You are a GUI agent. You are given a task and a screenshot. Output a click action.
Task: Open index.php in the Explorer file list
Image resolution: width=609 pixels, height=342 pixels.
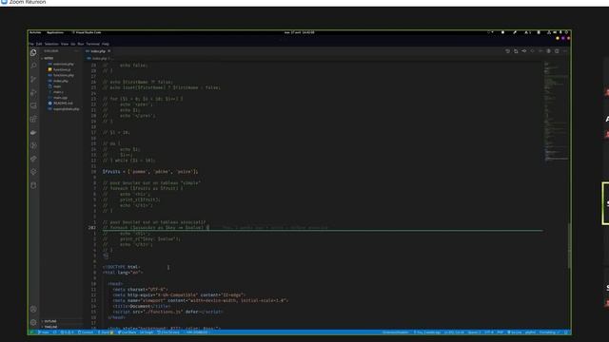pyautogui.click(x=60, y=81)
